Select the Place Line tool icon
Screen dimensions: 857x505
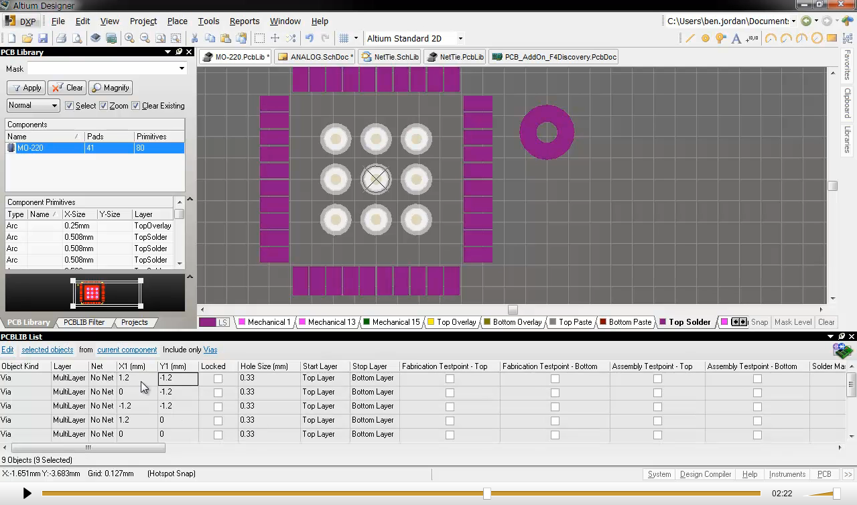point(690,38)
